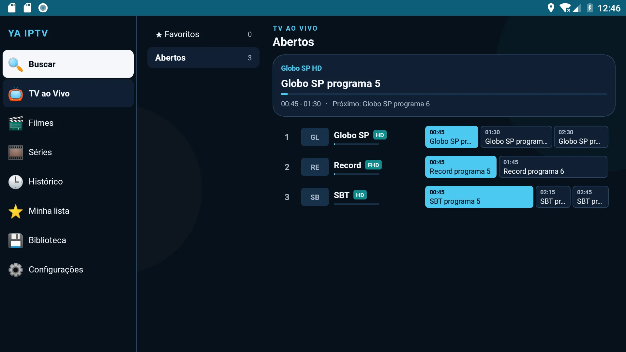The width and height of the screenshot is (626, 352).
Task: Click the Minha lista star icon
Action: 15,211
